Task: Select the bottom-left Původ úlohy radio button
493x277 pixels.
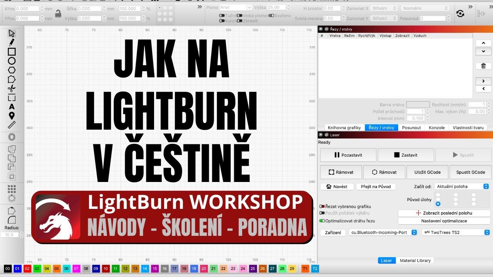Action: 438,204
